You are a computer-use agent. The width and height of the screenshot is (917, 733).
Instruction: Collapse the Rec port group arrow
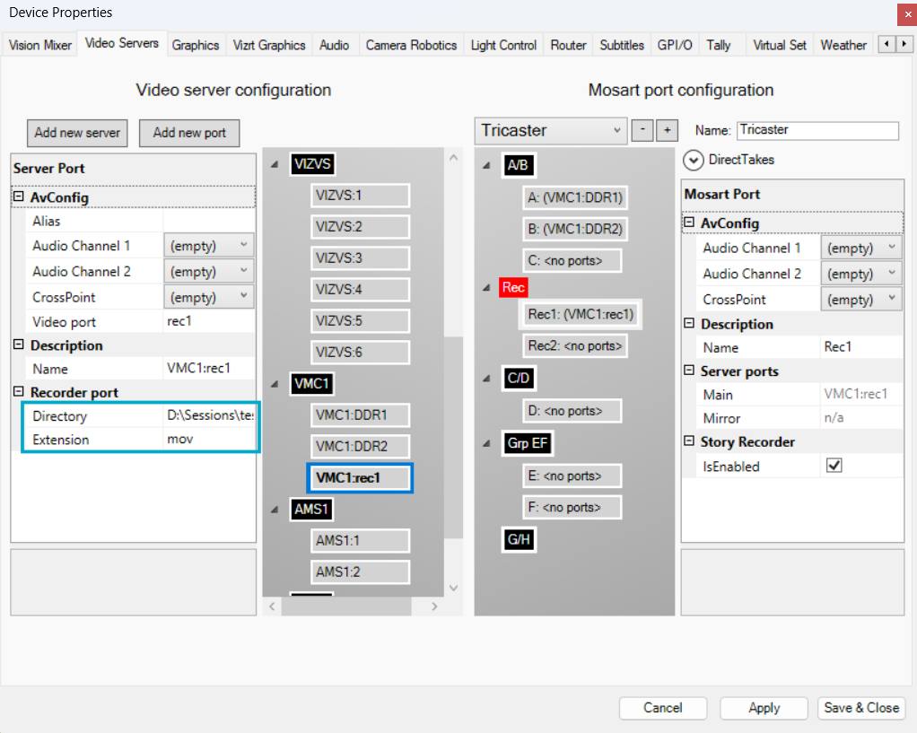(485, 289)
